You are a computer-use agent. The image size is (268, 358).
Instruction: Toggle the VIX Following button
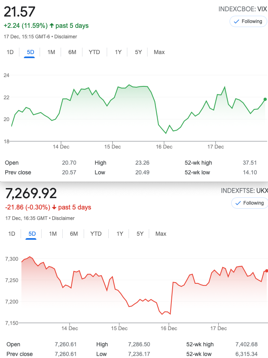[x=248, y=21]
